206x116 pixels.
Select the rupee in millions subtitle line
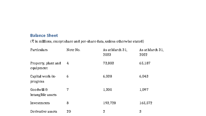87,41
